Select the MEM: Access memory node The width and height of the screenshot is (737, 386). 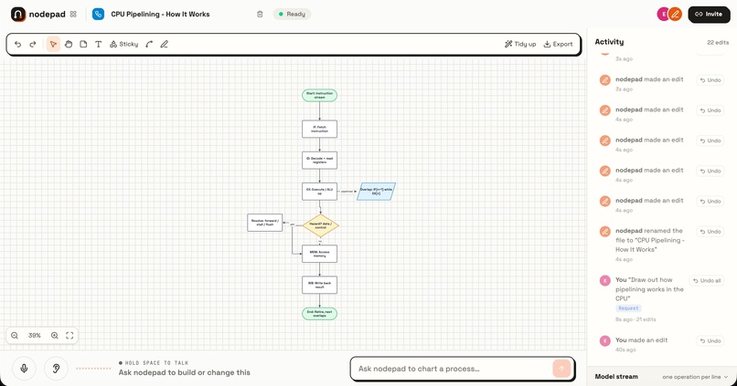[x=320, y=254]
